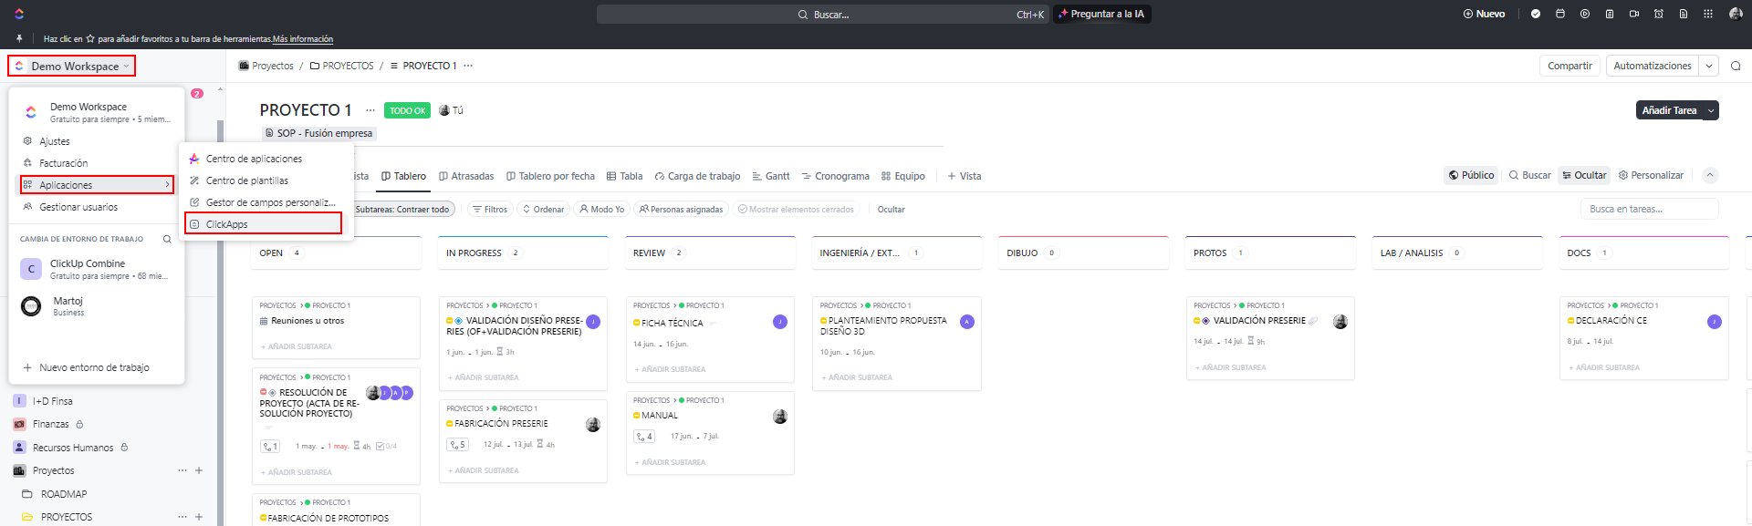This screenshot has height=526, width=1752.
Task: Click the time tracking play icon
Action: 1585,14
